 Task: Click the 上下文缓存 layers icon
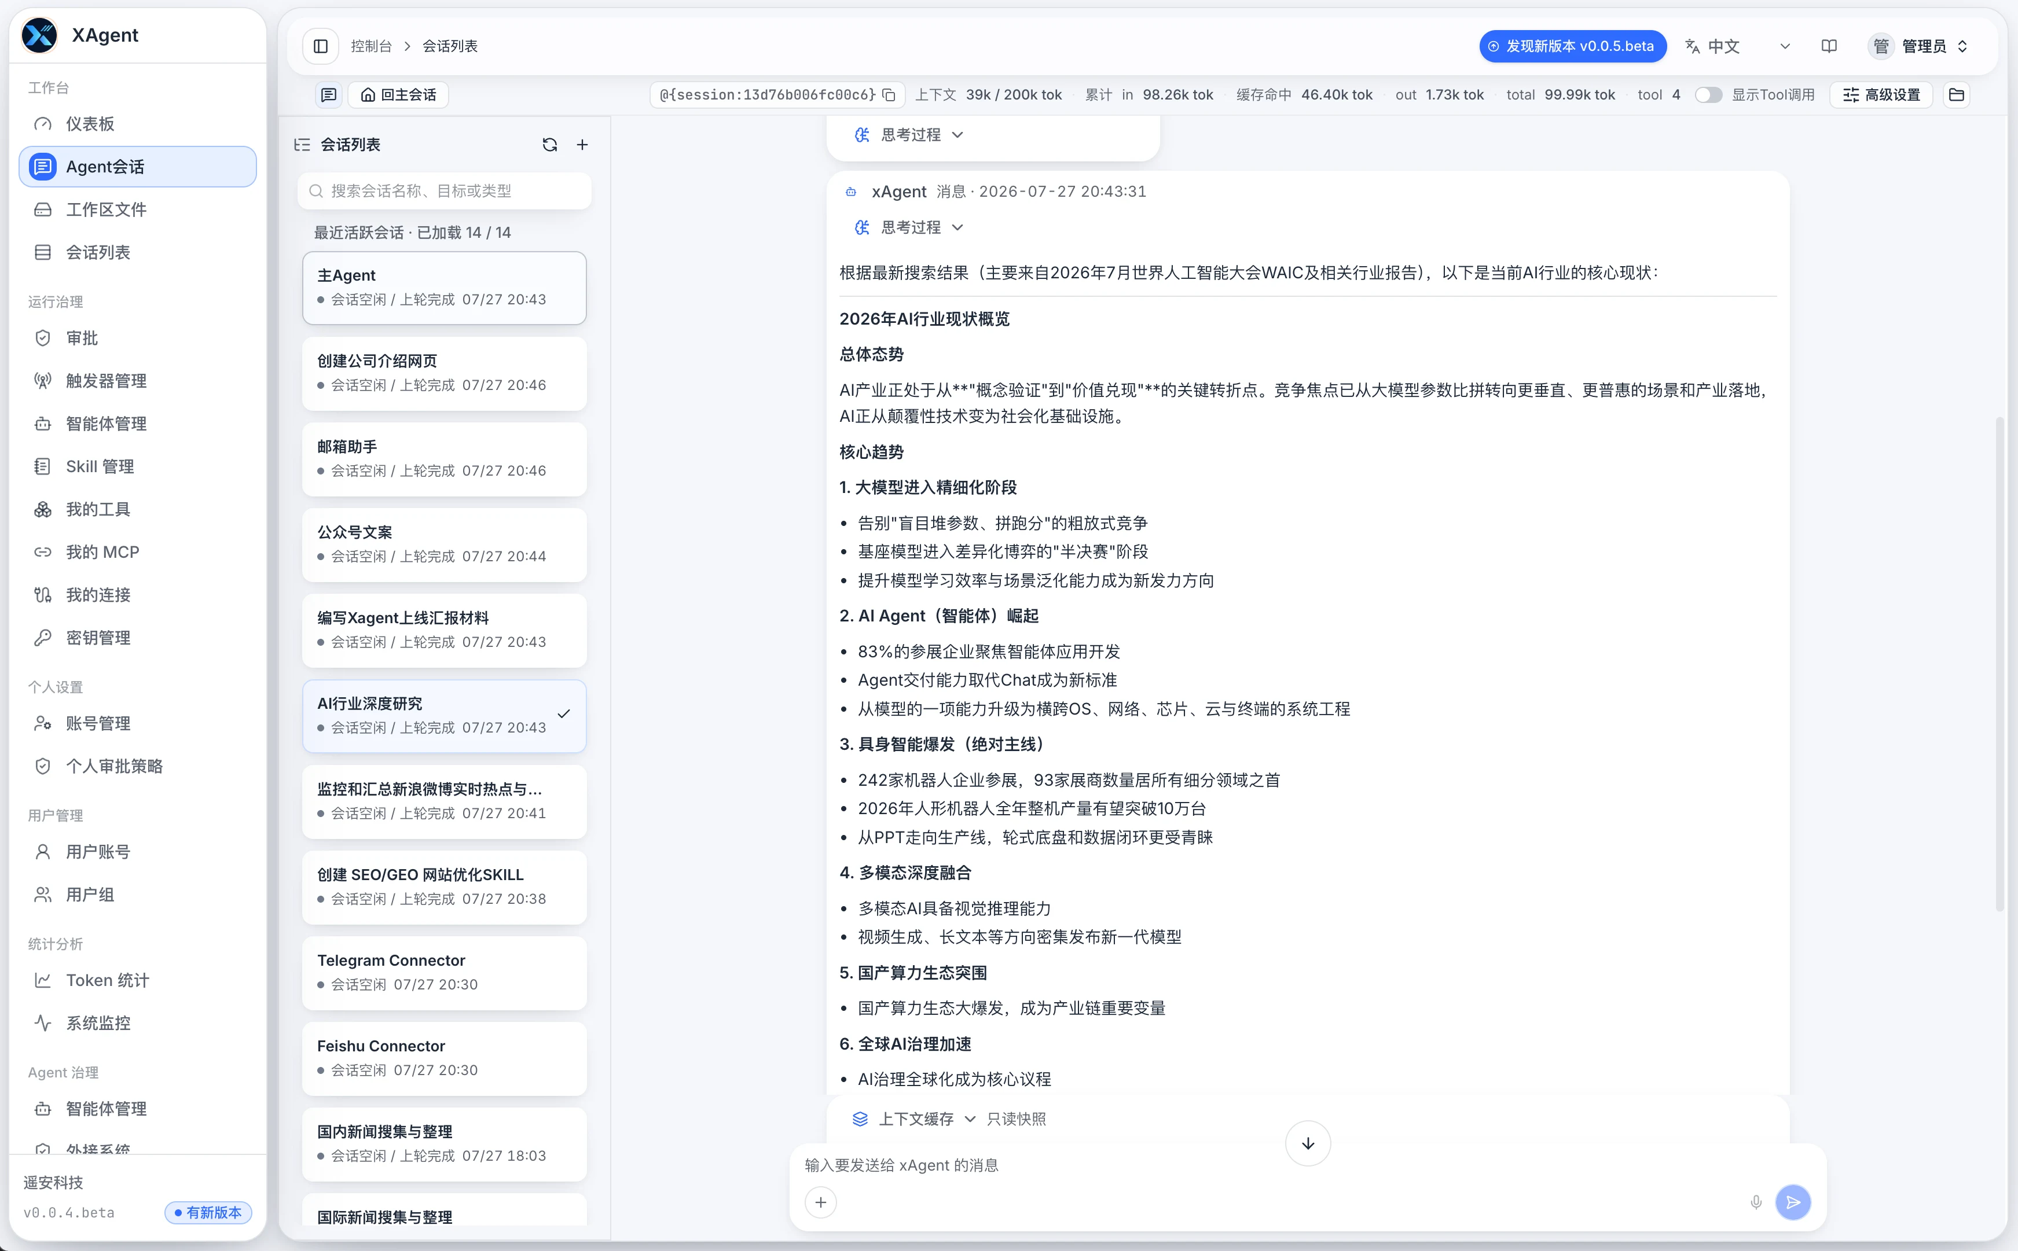(860, 1118)
